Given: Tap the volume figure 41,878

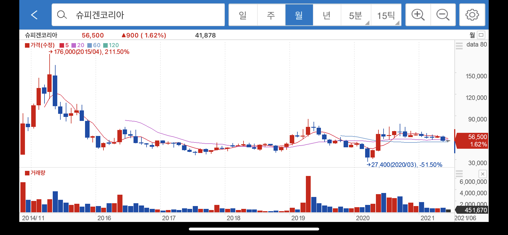Looking at the screenshot, I should point(205,35).
